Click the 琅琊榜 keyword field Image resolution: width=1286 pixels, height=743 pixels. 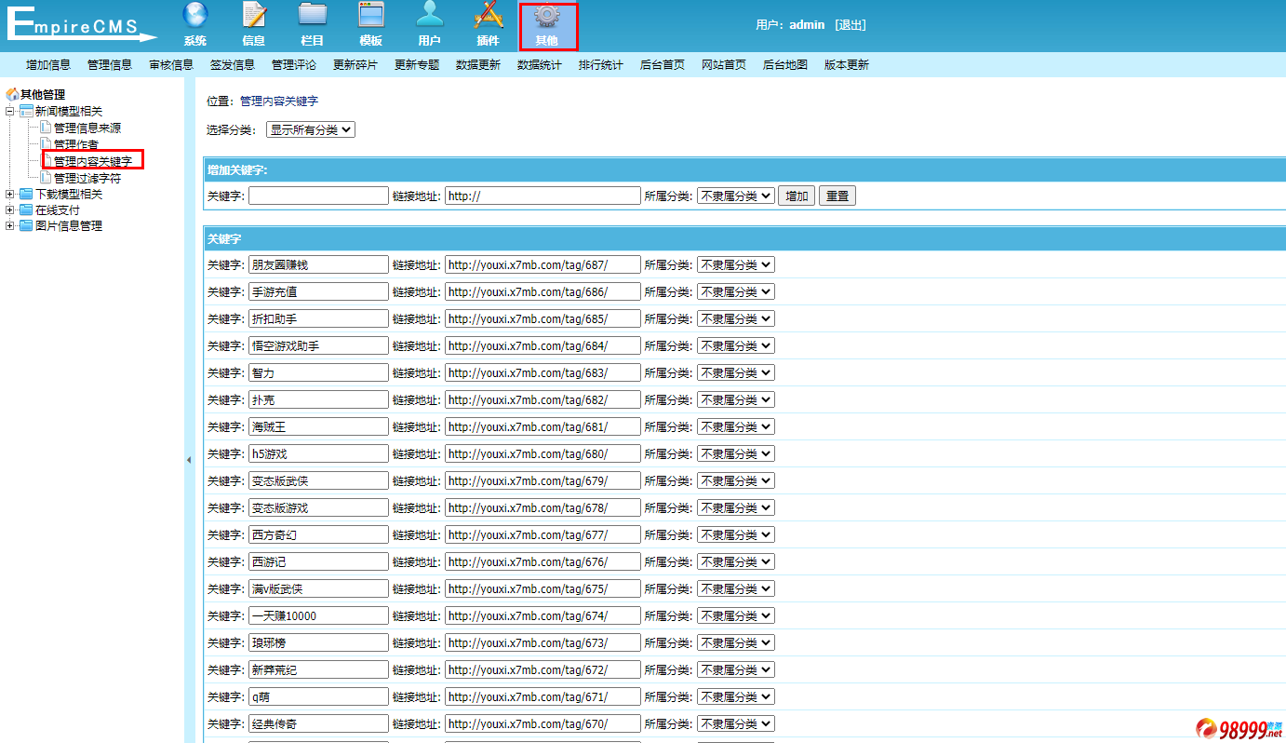tap(318, 642)
